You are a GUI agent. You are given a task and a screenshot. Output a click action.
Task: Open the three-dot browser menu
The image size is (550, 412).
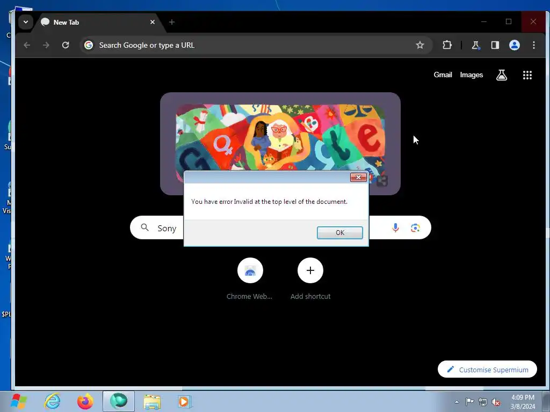point(533,45)
